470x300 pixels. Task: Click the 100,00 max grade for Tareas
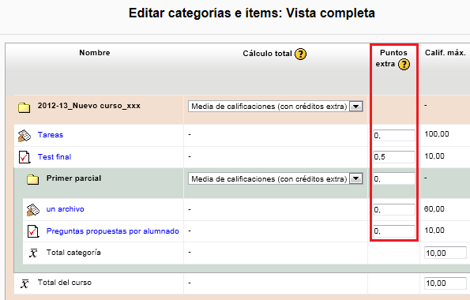pyautogui.click(x=437, y=134)
